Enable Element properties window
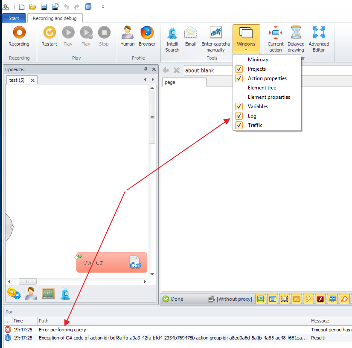Screen dimensions: 352x348 [267, 97]
